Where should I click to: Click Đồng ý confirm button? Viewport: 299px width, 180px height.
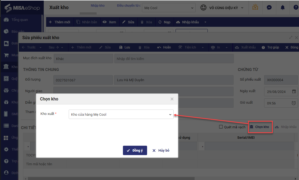pyautogui.click(x=135, y=150)
